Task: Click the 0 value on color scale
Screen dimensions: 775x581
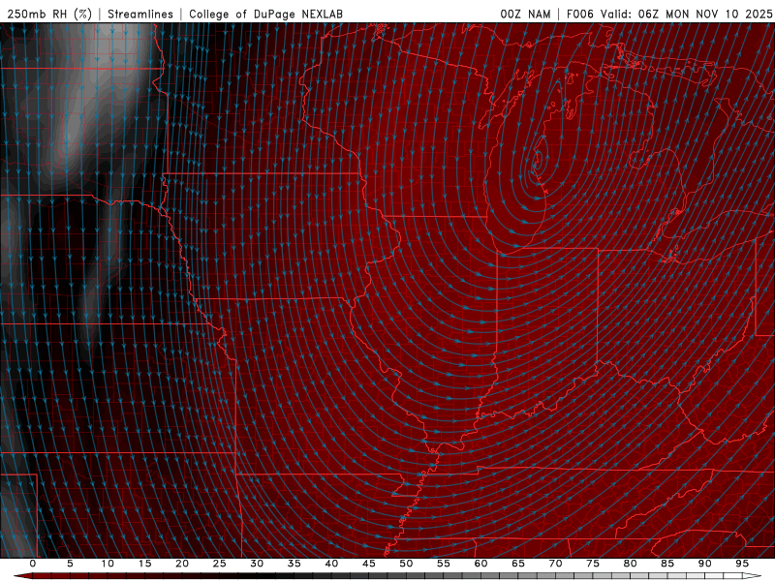Action: (33, 564)
